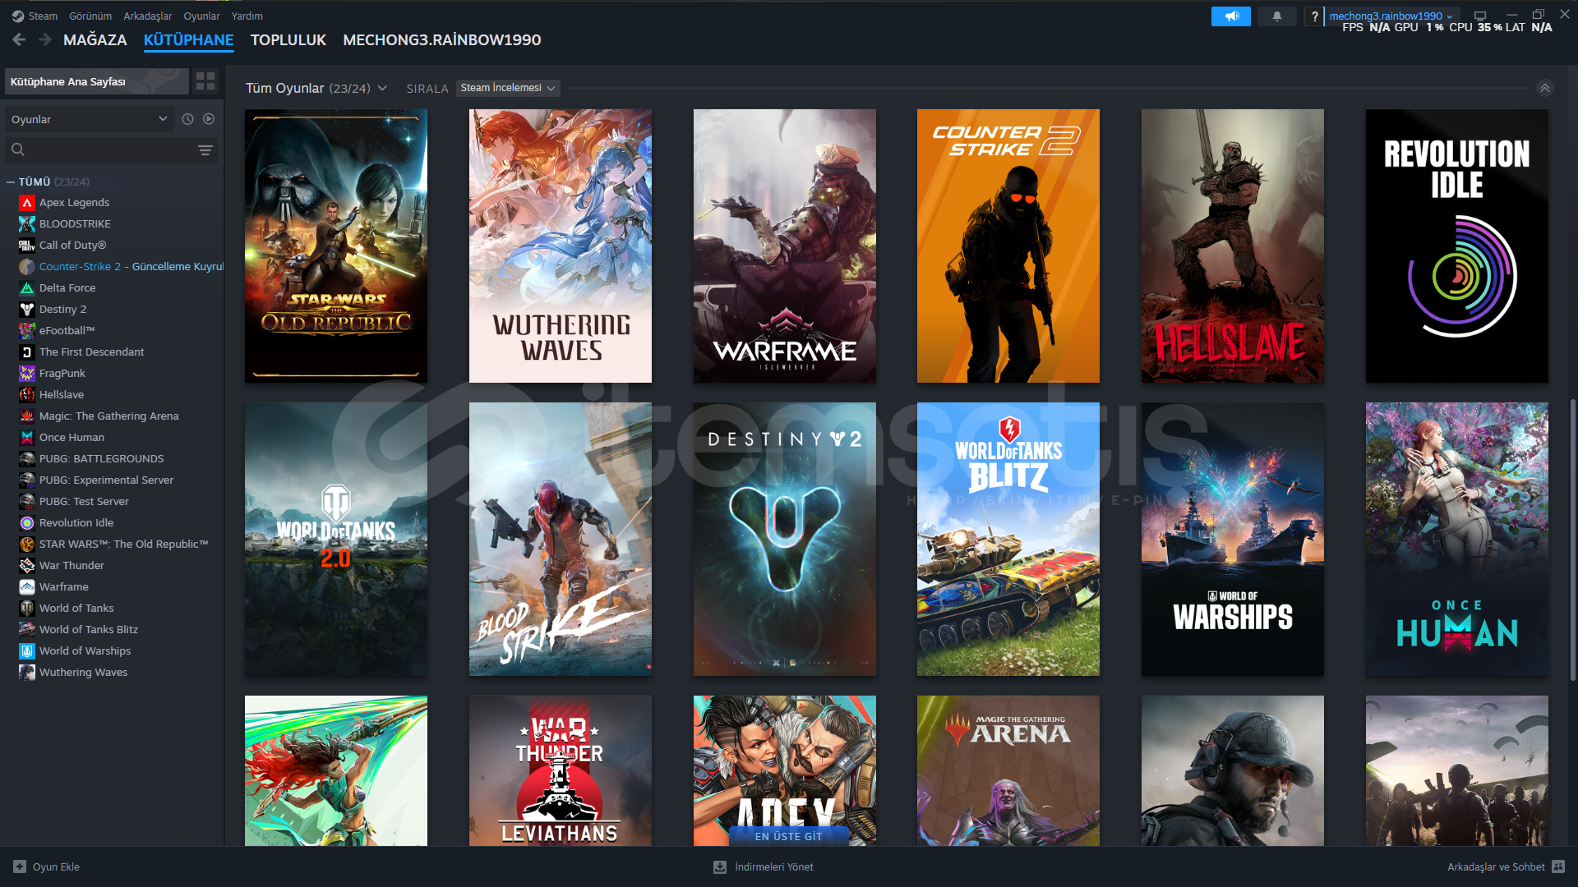Open the War Thunder Leviathans cover
Screen dimensions: 1578x887
561,770
